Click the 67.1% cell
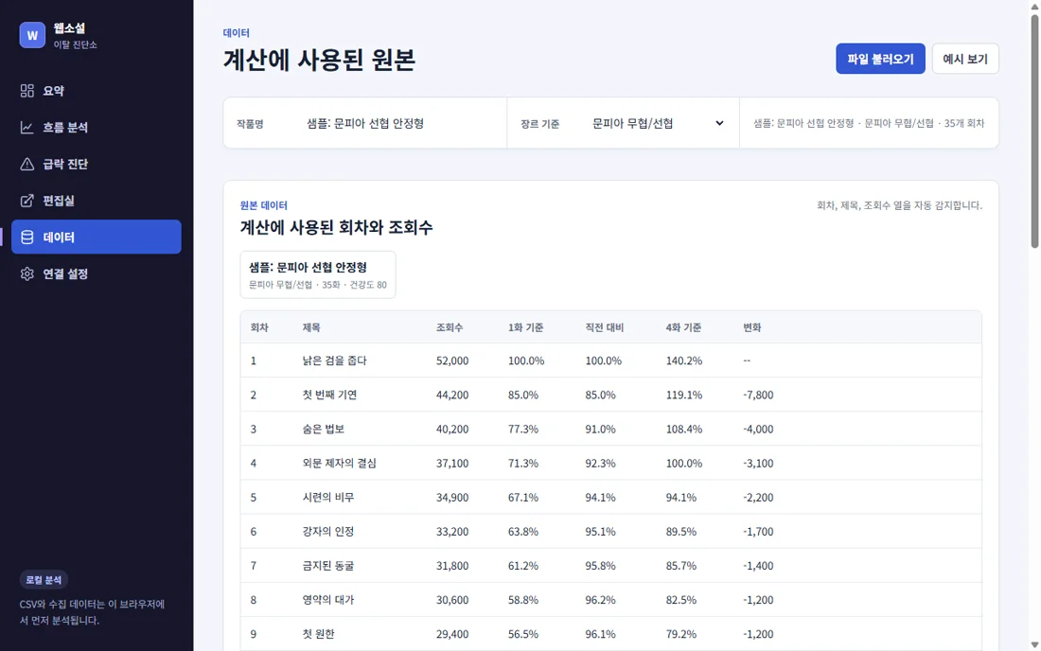This screenshot has width=1041, height=651. (x=523, y=497)
